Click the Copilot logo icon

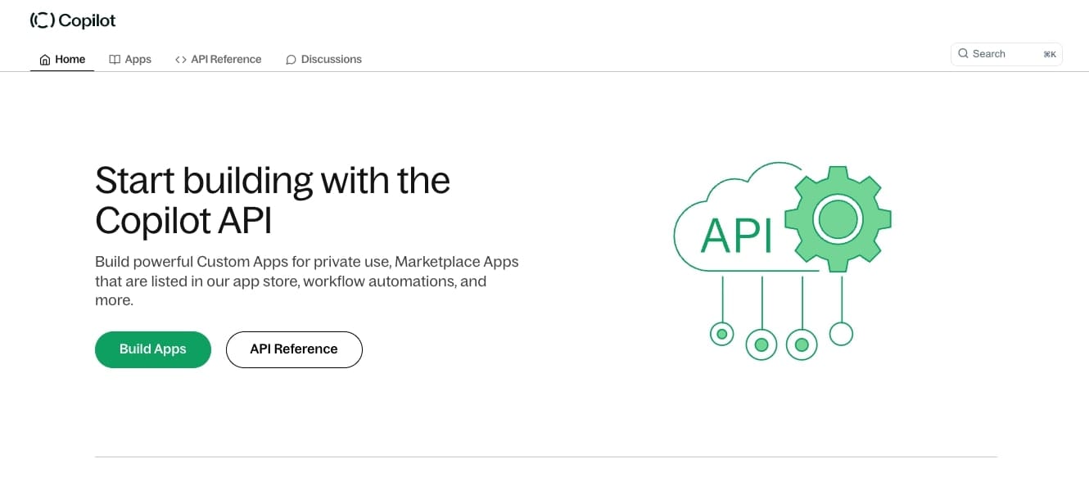coord(42,20)
